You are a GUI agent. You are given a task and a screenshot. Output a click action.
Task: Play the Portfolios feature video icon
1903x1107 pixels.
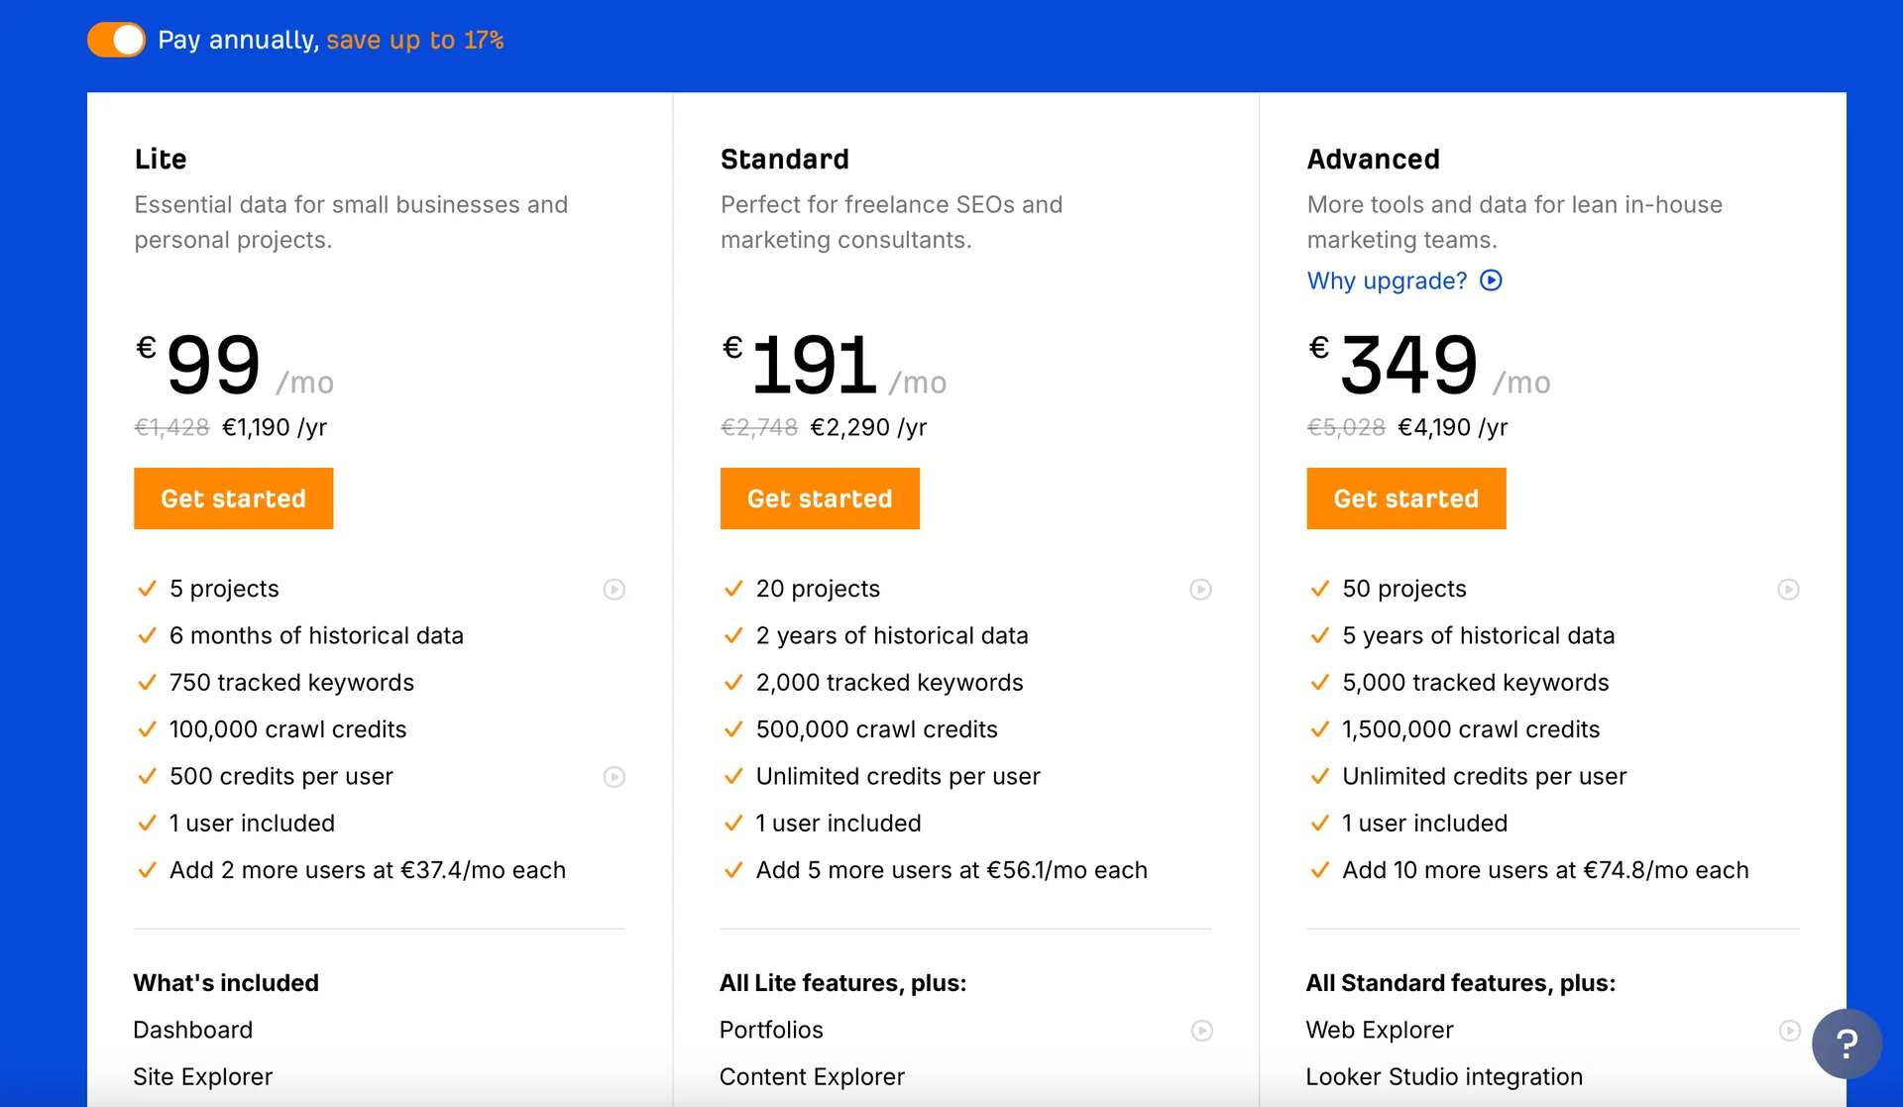[x=1201, y=1031]
